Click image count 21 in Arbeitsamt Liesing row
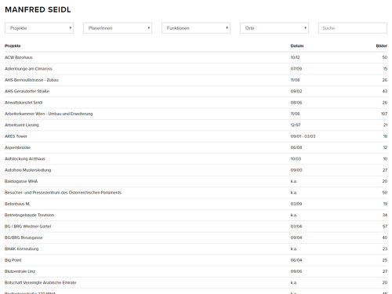 [x=385, y=125]
